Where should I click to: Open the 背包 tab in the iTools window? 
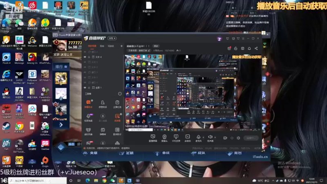tap(235, 153)
